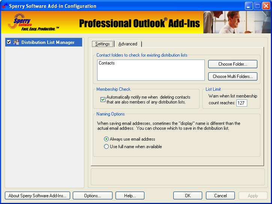
Task: Click the Choose Folder... button
Action: pos(233,64)
